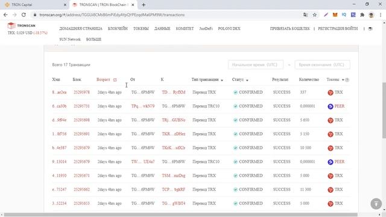386x217 pixels.
Task: Open block 25295691 link
Action: (81, 134)
